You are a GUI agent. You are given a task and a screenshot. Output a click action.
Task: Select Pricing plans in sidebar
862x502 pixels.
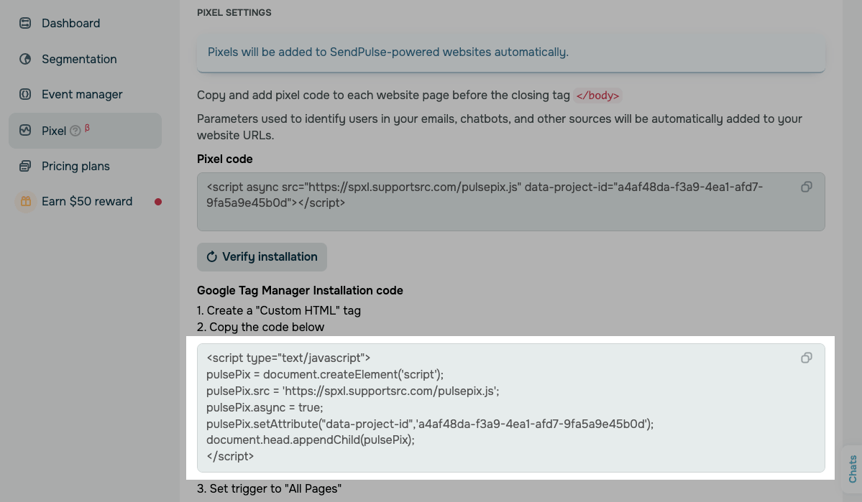75,166
